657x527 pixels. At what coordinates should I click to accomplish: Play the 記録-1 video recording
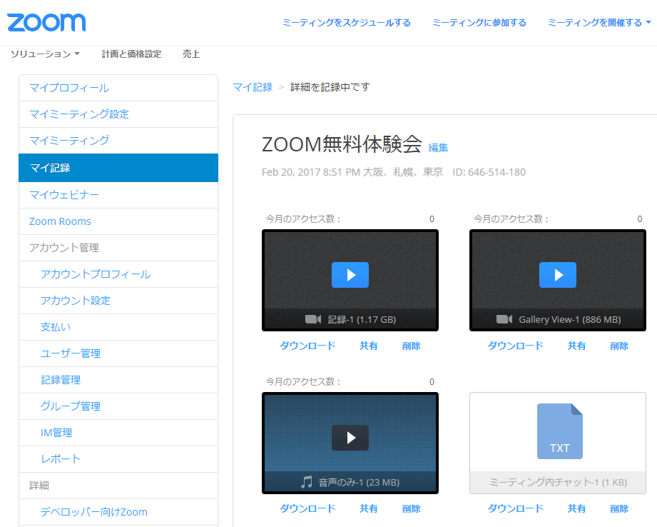point(350,275)
